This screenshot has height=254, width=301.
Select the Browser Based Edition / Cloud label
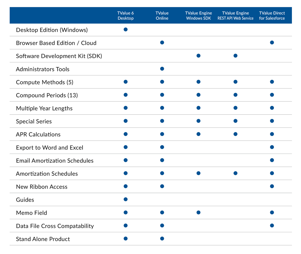pyautogui.click(x=56, y=43)
